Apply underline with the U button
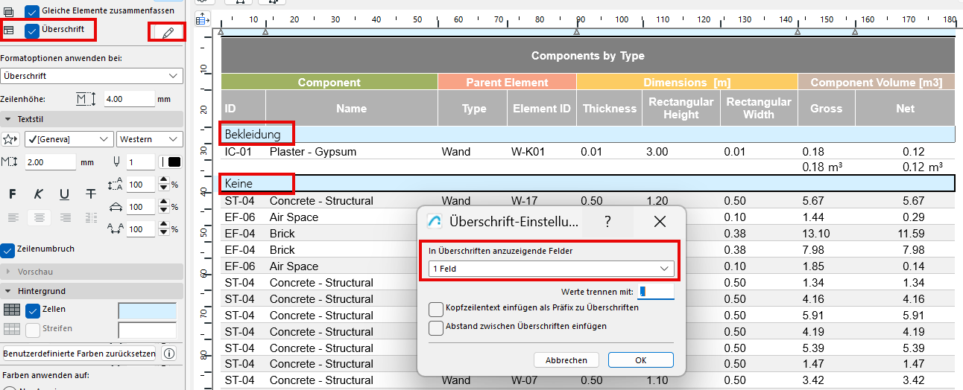This screenshot has width=963, height=390. click(65, 194)
